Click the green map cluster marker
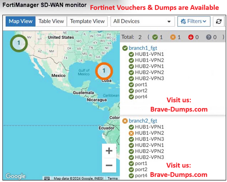Screen dimensions: 227x182 [19, 43]
